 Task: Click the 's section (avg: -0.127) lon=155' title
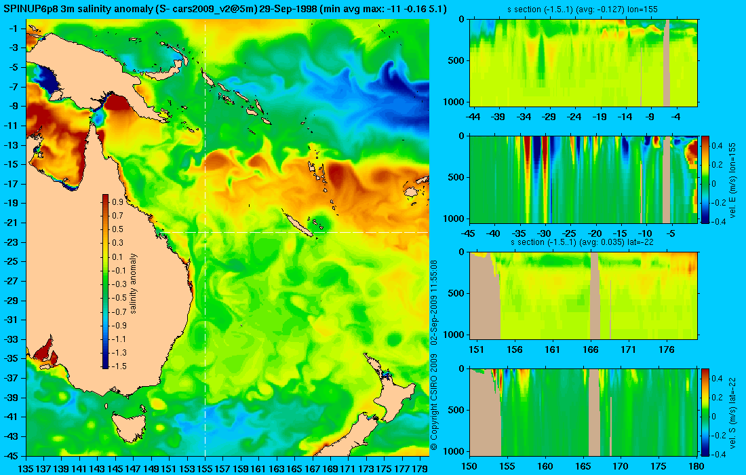pyautogui.click(x=583, y=9)
